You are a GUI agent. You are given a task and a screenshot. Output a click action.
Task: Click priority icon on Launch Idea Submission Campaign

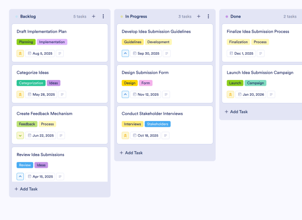[231, 95]
